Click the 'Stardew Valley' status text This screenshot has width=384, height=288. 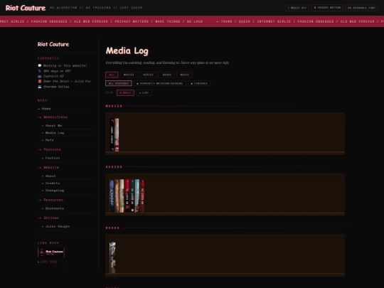[x=56, y=87]
